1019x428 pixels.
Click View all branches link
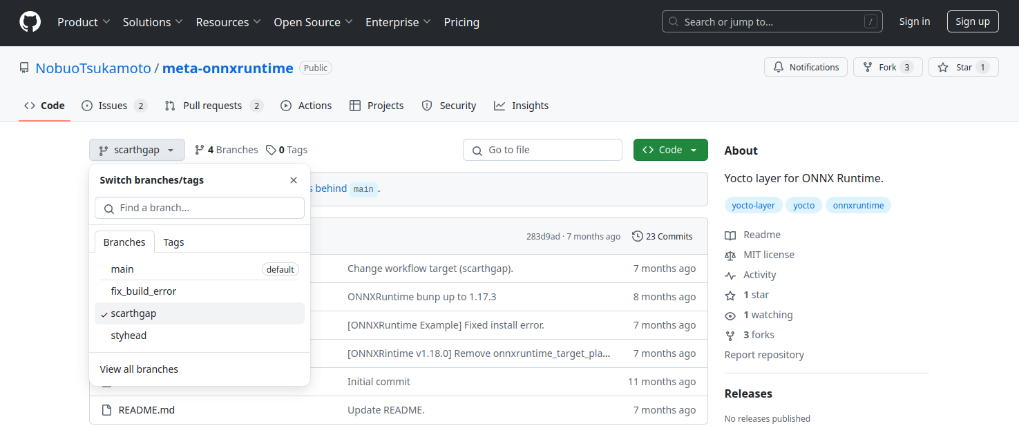139,369
